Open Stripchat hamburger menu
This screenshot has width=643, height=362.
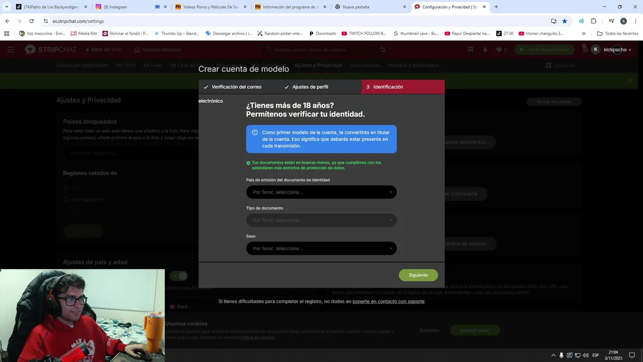click(x=11, y=50)
